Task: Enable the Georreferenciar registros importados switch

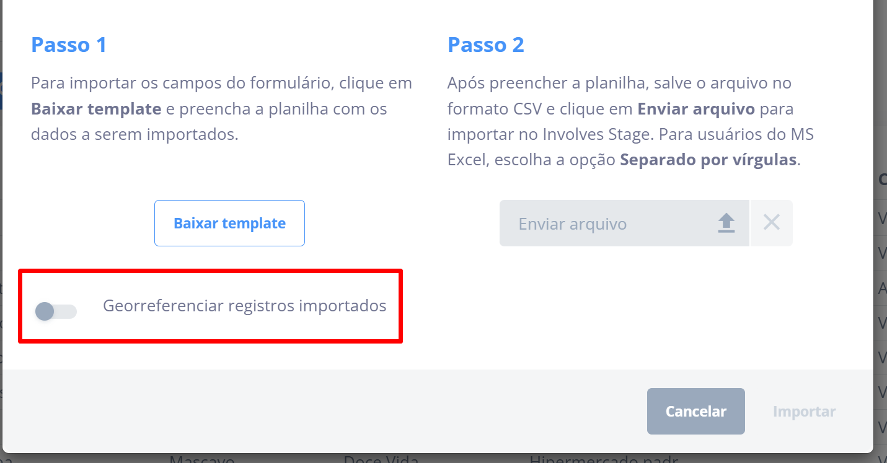Action: [x=56, y=311]
